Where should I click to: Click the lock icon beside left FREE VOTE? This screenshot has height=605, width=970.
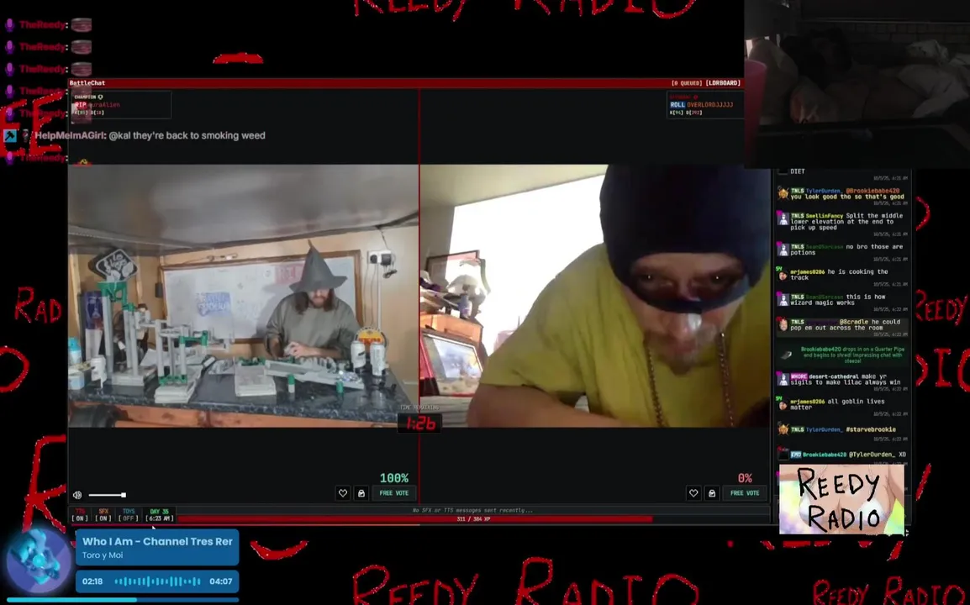(361, 493)
